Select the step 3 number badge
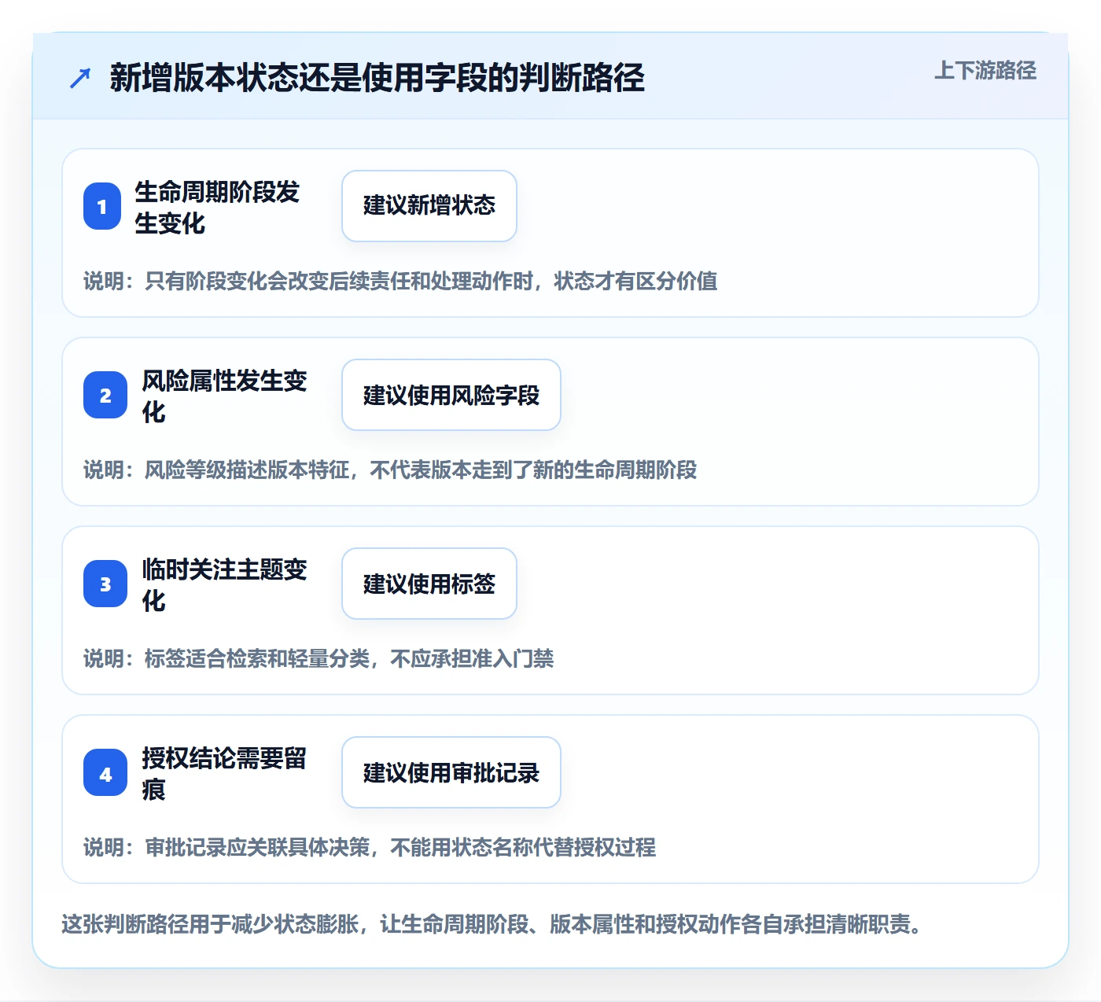Image resolution: width=1101 pixels, height=1002 pixels. pyautogui.click(x=105, y=584)
